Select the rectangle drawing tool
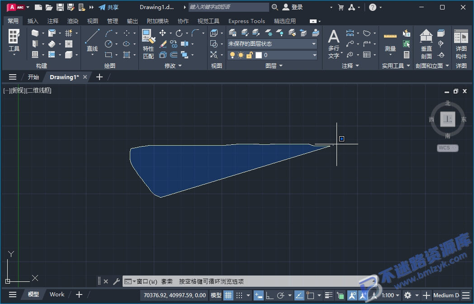 click(x=109, y=55)
